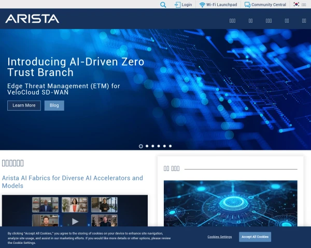Screen dimensions: 311x248
Task: Open Community Central link text
Action: click(x=268, y=5)
